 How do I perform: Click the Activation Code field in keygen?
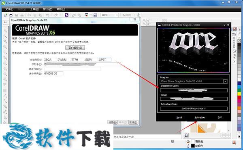(x=194, y=108)
